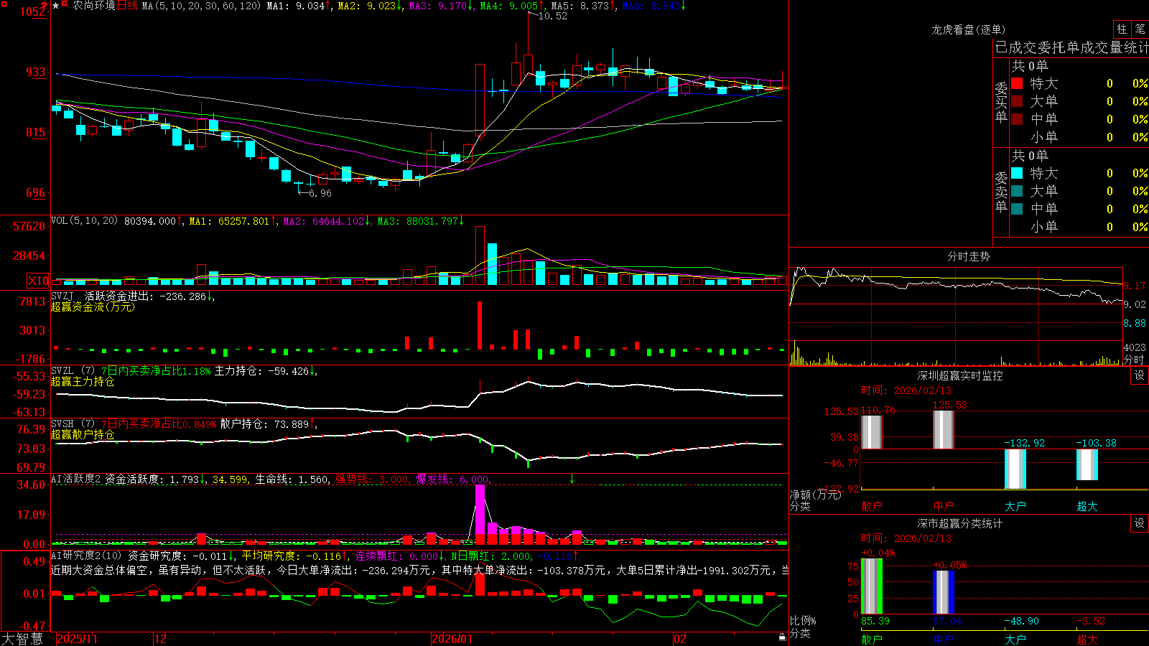Click the VOL(5,10,20) indicator label
This screenshot has width=1149, height=646.
[x=84, y=221]
